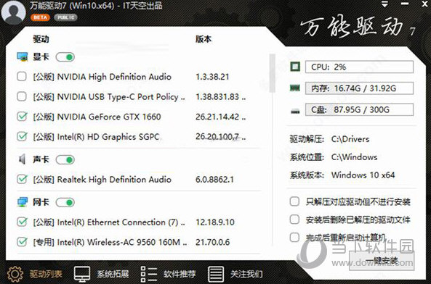Click version 6.0.8862.1
The width and height of the screenshot is (431, 284).
tap(214, 180)
